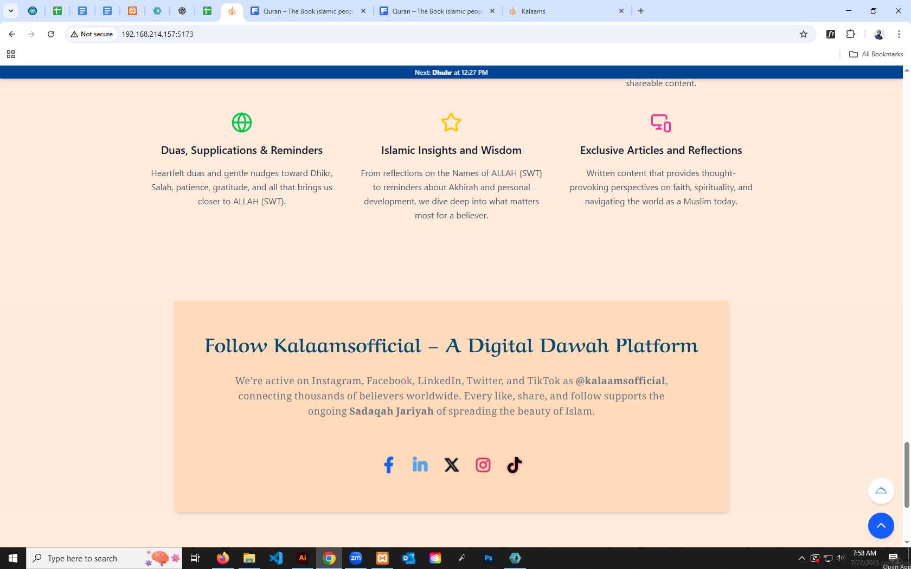Switch to the first Quran – The Book tab
Viewport: 911px width, 569px height.
[x=307, y=11]
